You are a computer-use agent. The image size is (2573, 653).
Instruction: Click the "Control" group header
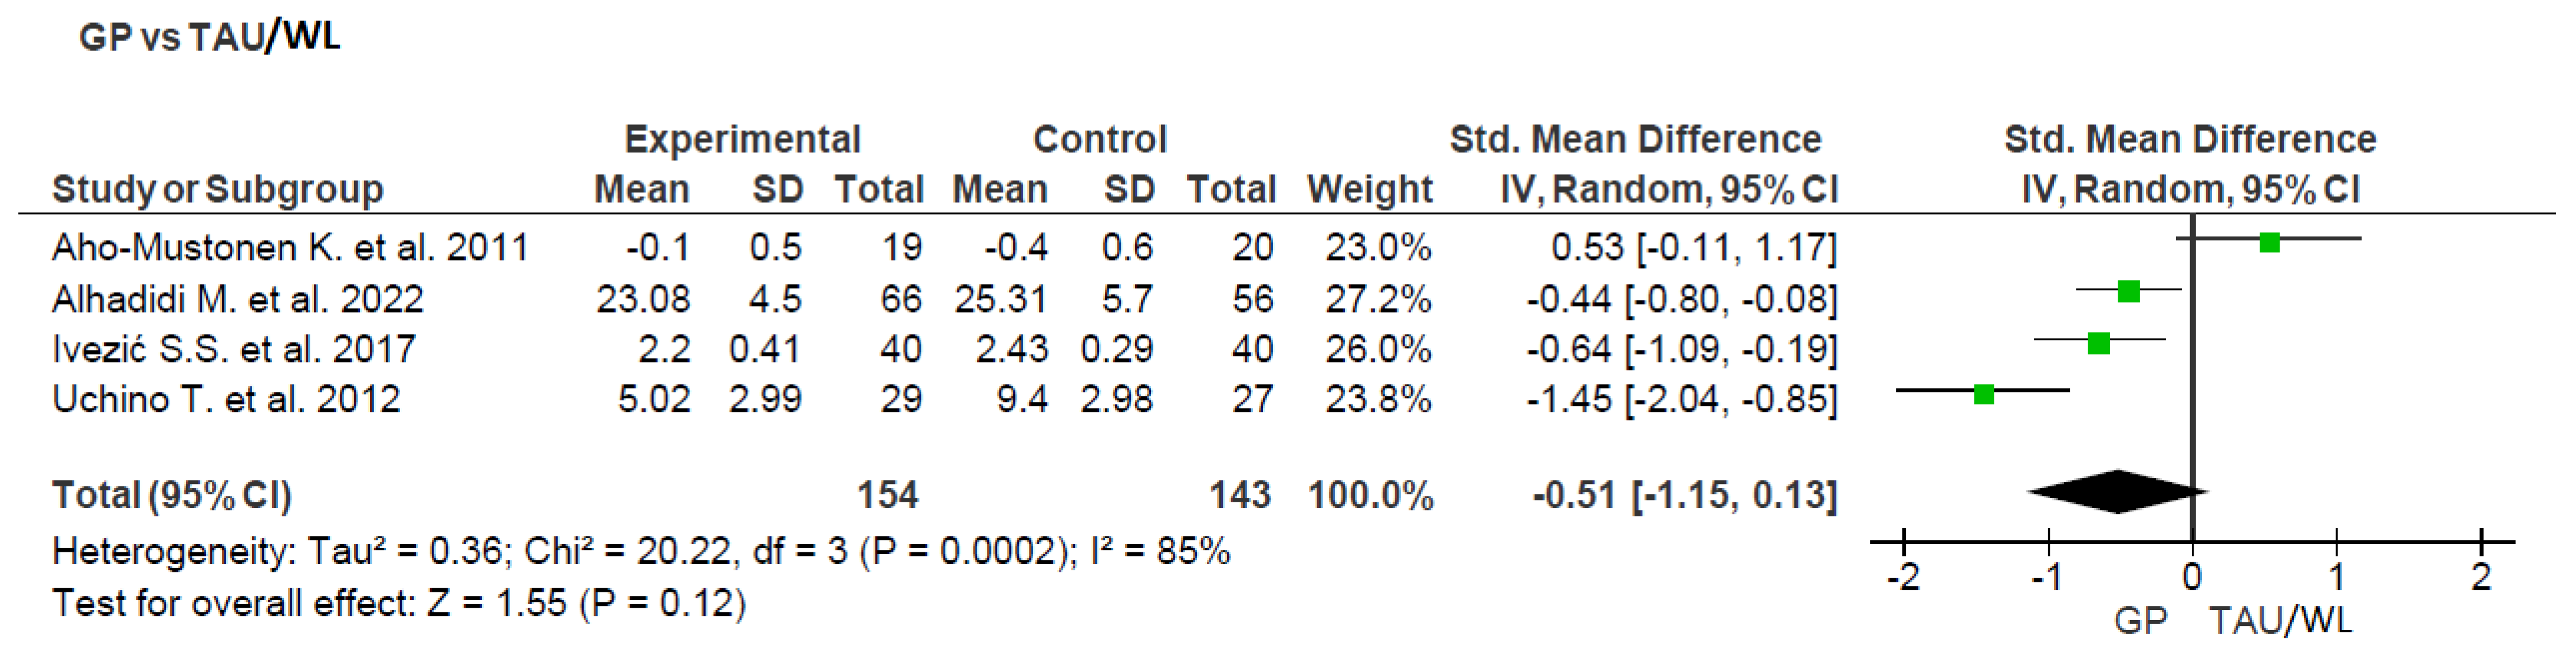[x=1100, y=139]
